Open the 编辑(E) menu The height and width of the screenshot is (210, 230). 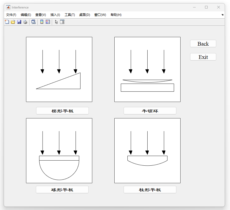click(26, 15)
